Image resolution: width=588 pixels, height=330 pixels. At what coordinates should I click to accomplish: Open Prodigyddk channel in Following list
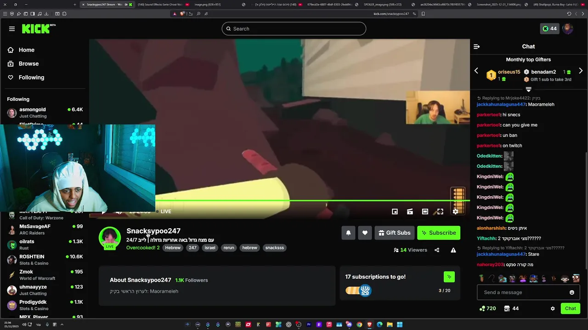[45, 305]
